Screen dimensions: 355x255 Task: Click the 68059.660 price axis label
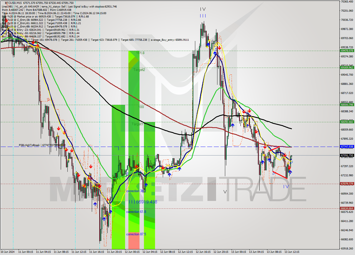click(347, 129)
